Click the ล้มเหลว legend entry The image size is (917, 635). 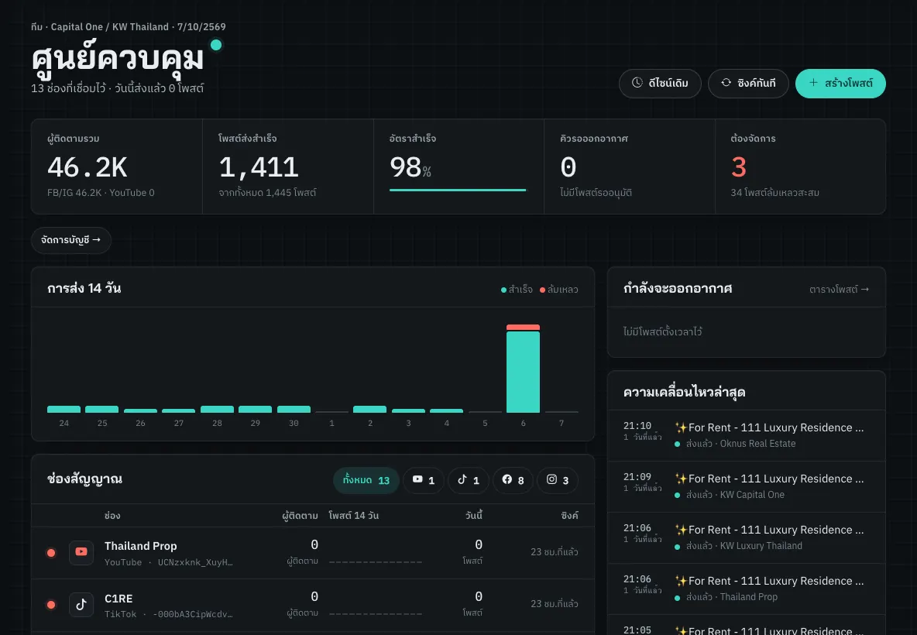coord(558,290)
